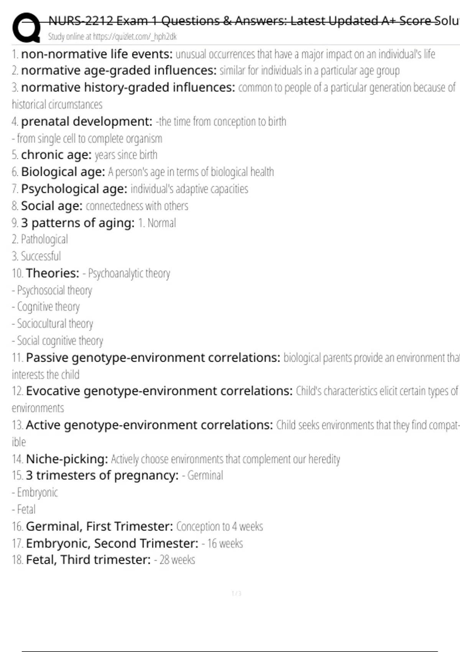Select the term non-normative life events
The height and width of the screenshot is (652, 460).
click(x=97, y=54)
